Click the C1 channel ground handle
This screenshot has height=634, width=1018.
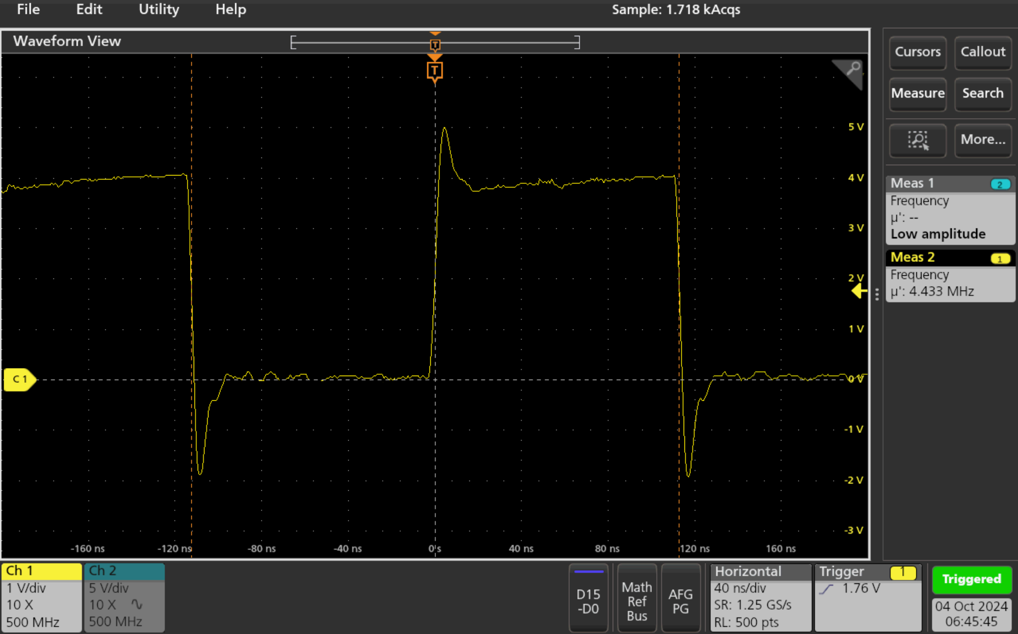[x=19, y=379]
